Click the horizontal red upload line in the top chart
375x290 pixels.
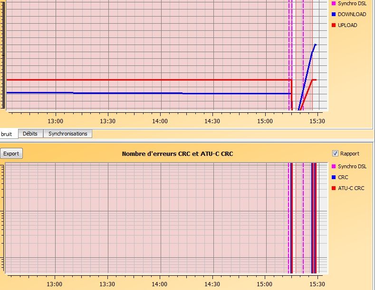[143, 80]
